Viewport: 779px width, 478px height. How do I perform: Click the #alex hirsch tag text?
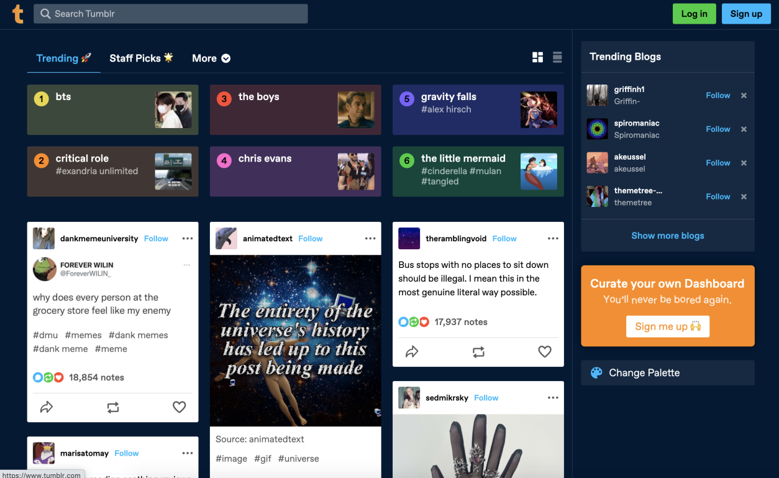[x=446, y=109]
